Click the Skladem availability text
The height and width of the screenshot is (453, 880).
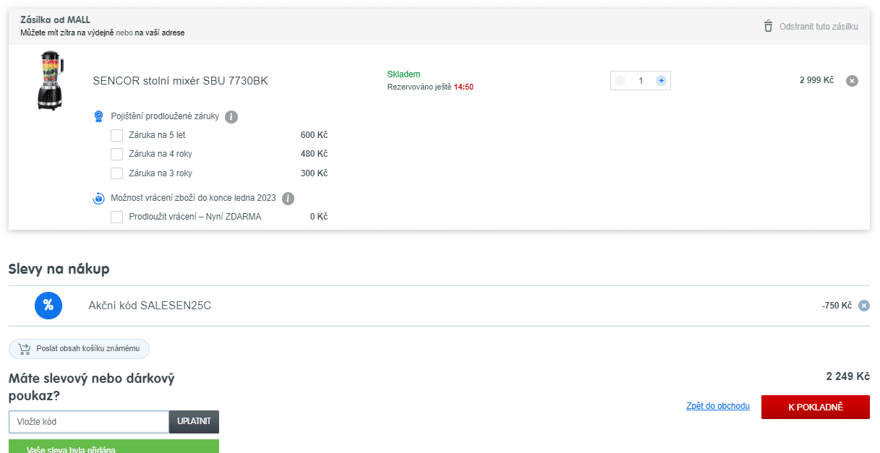coord(403,74)
